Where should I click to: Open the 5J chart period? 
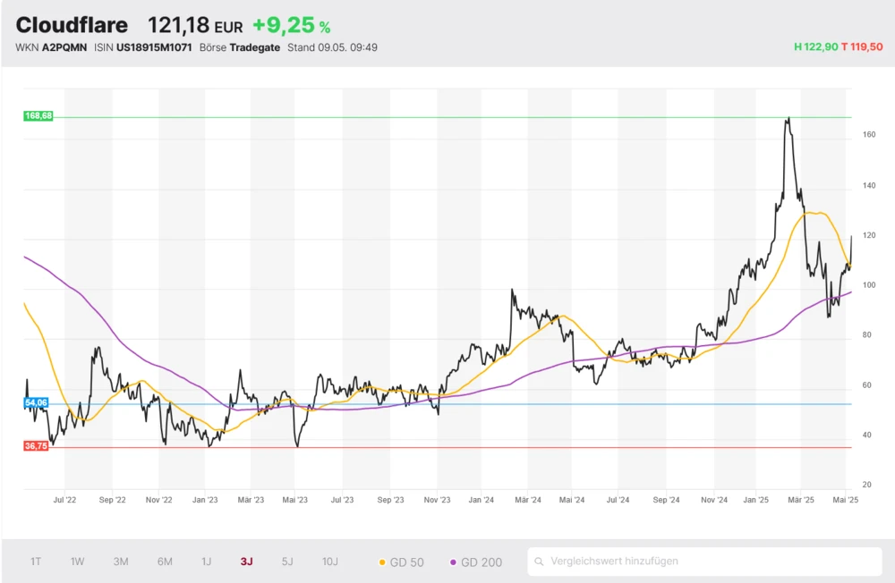point(287,562)
